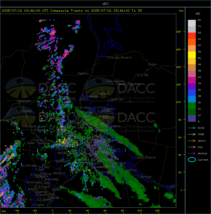Click the 'Potrerillos' map label

42,140
